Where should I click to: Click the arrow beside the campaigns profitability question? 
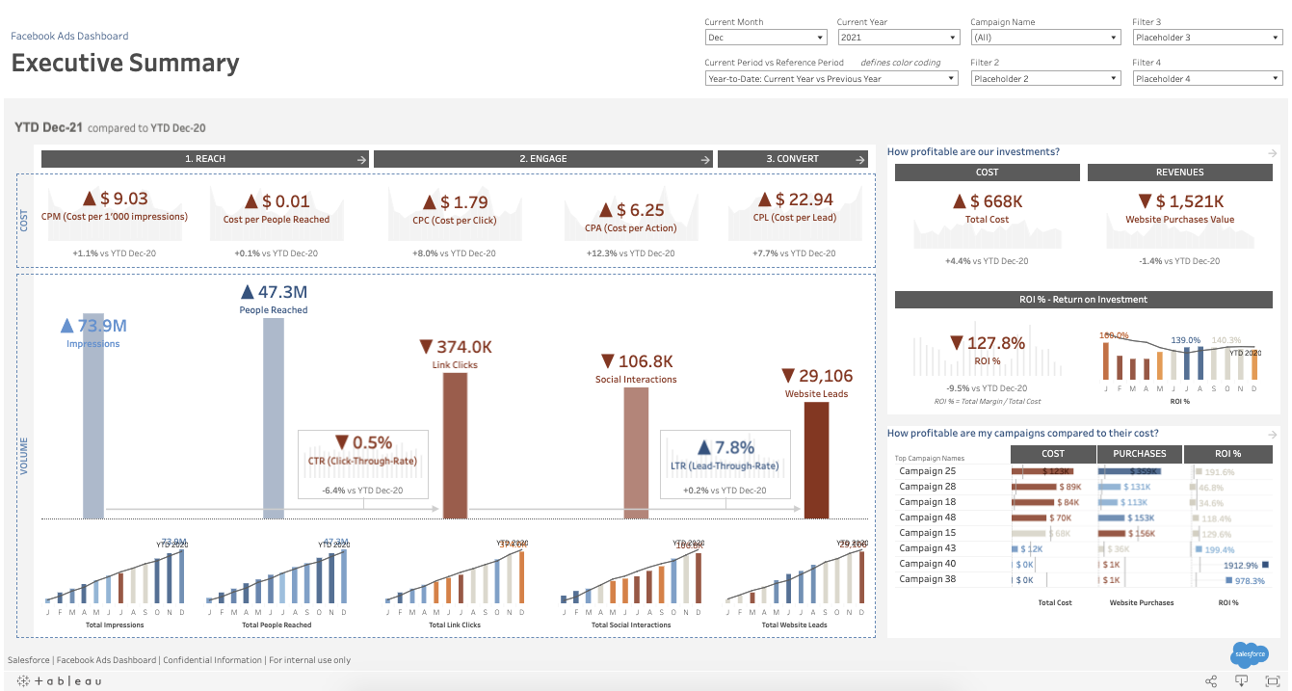coord(1272,433)
